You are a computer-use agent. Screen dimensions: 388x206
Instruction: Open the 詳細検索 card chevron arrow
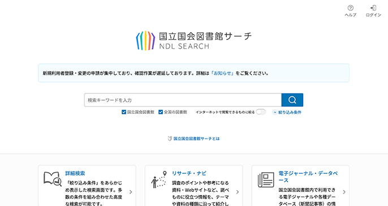[131, 192]
